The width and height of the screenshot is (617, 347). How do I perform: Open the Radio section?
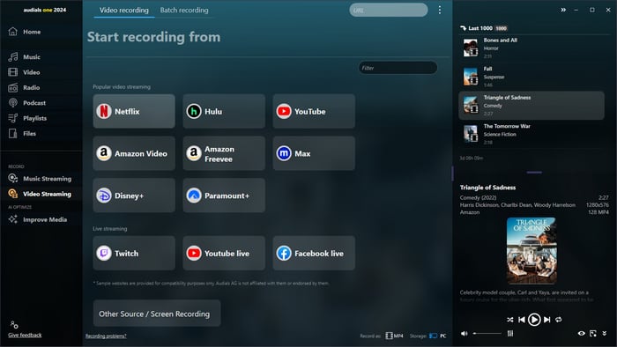pos(24,88)
